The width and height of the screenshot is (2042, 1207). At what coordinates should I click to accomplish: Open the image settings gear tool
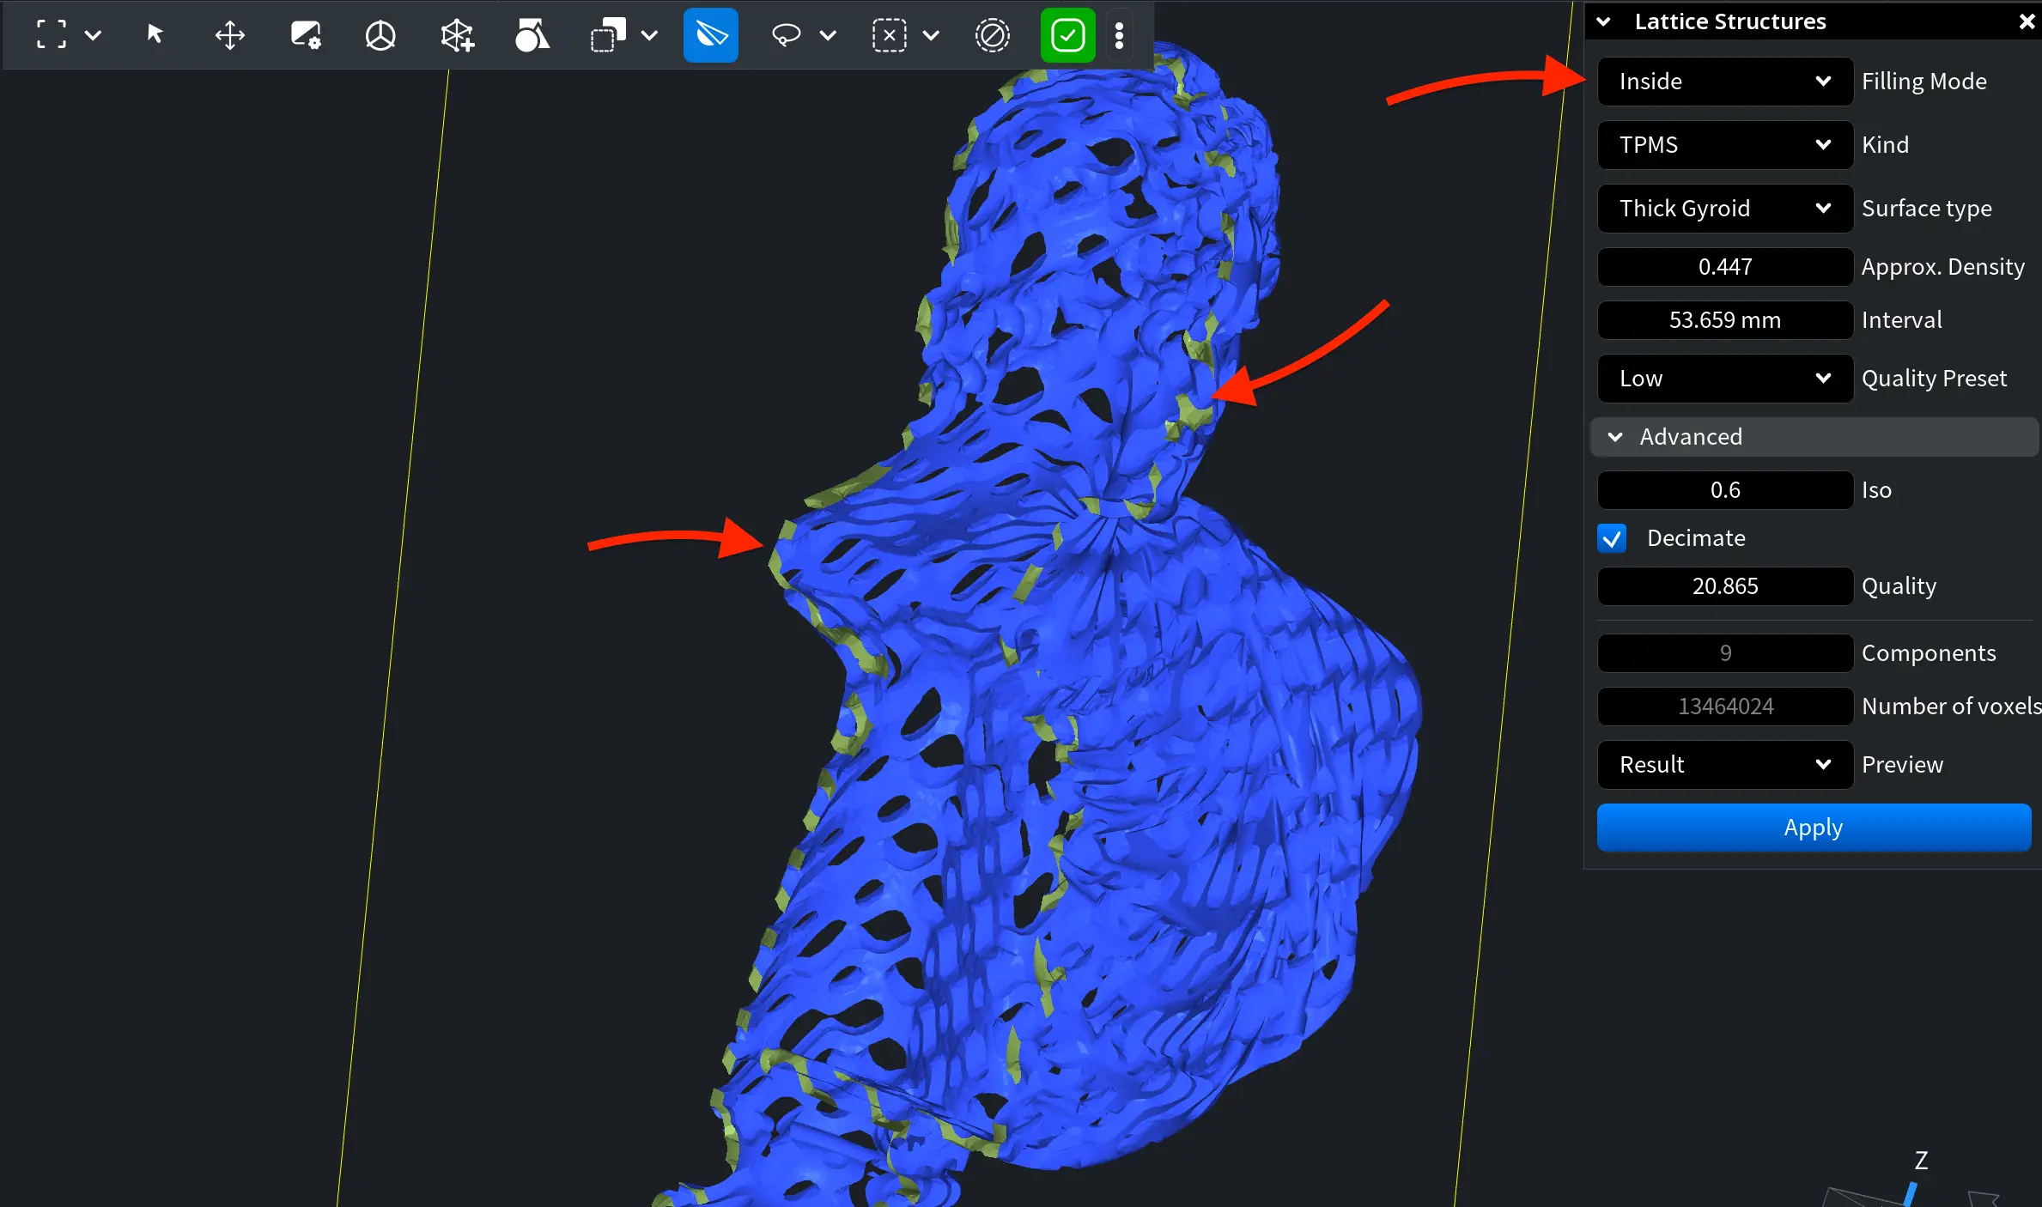tap(305, 35)
